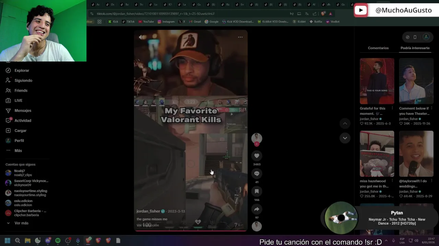Image resolution: width=439 pixels, height=246 pixels.
Task: Open the BotRix bookmark
Action: [316, 22]
